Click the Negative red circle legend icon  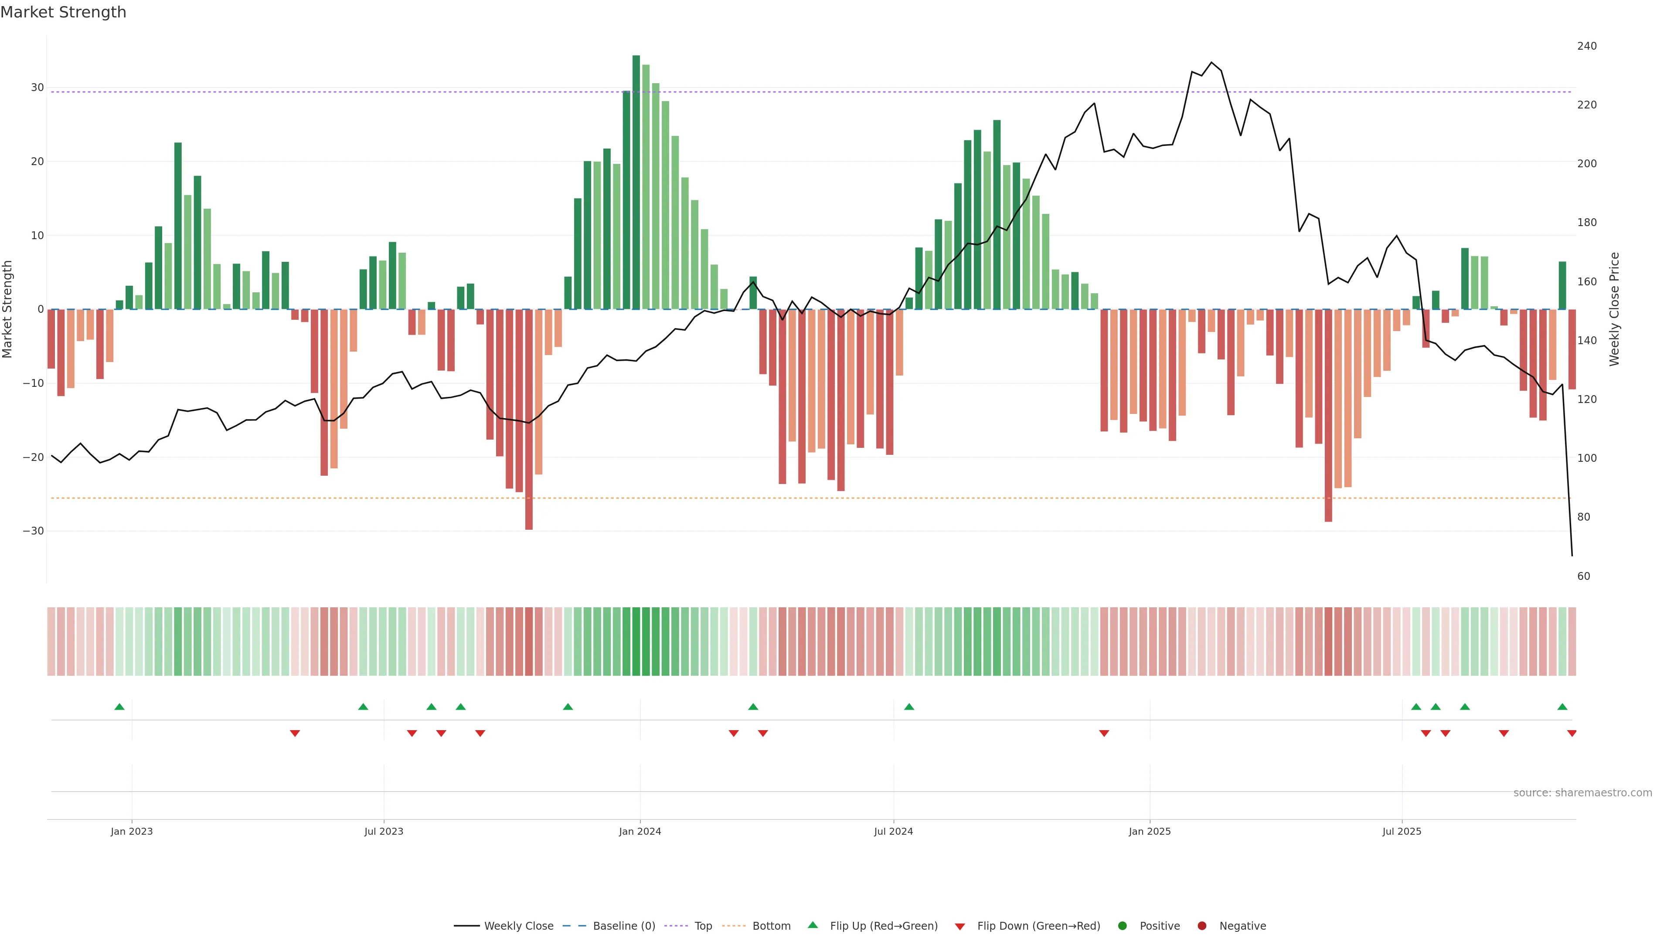1201,925
